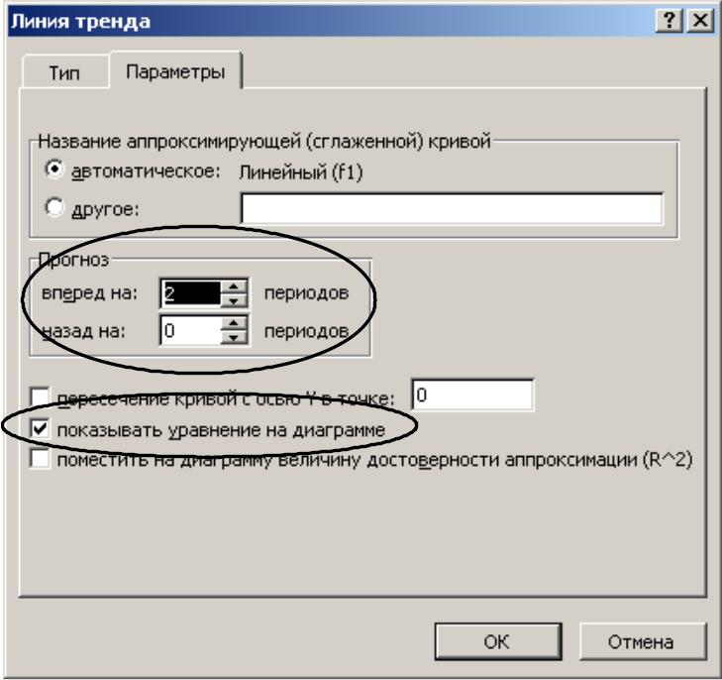Screen dimensions: 722x680
Task: Click the вперед на periods field
Action: pos(190,293)
